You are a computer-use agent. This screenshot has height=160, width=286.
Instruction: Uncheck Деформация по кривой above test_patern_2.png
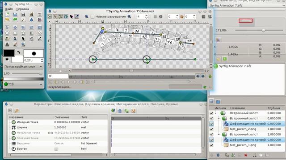211,124
